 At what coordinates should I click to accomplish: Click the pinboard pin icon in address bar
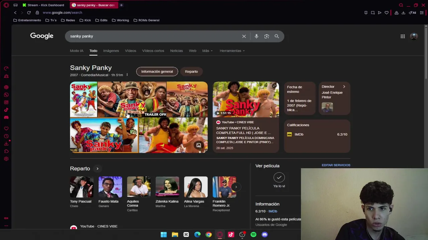click(x=366, y=13)
